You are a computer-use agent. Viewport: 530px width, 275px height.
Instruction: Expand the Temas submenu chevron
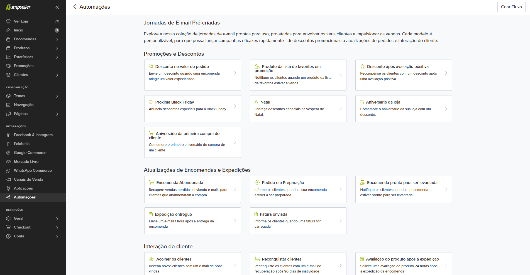pyautogui.click(x=57, y=96)
